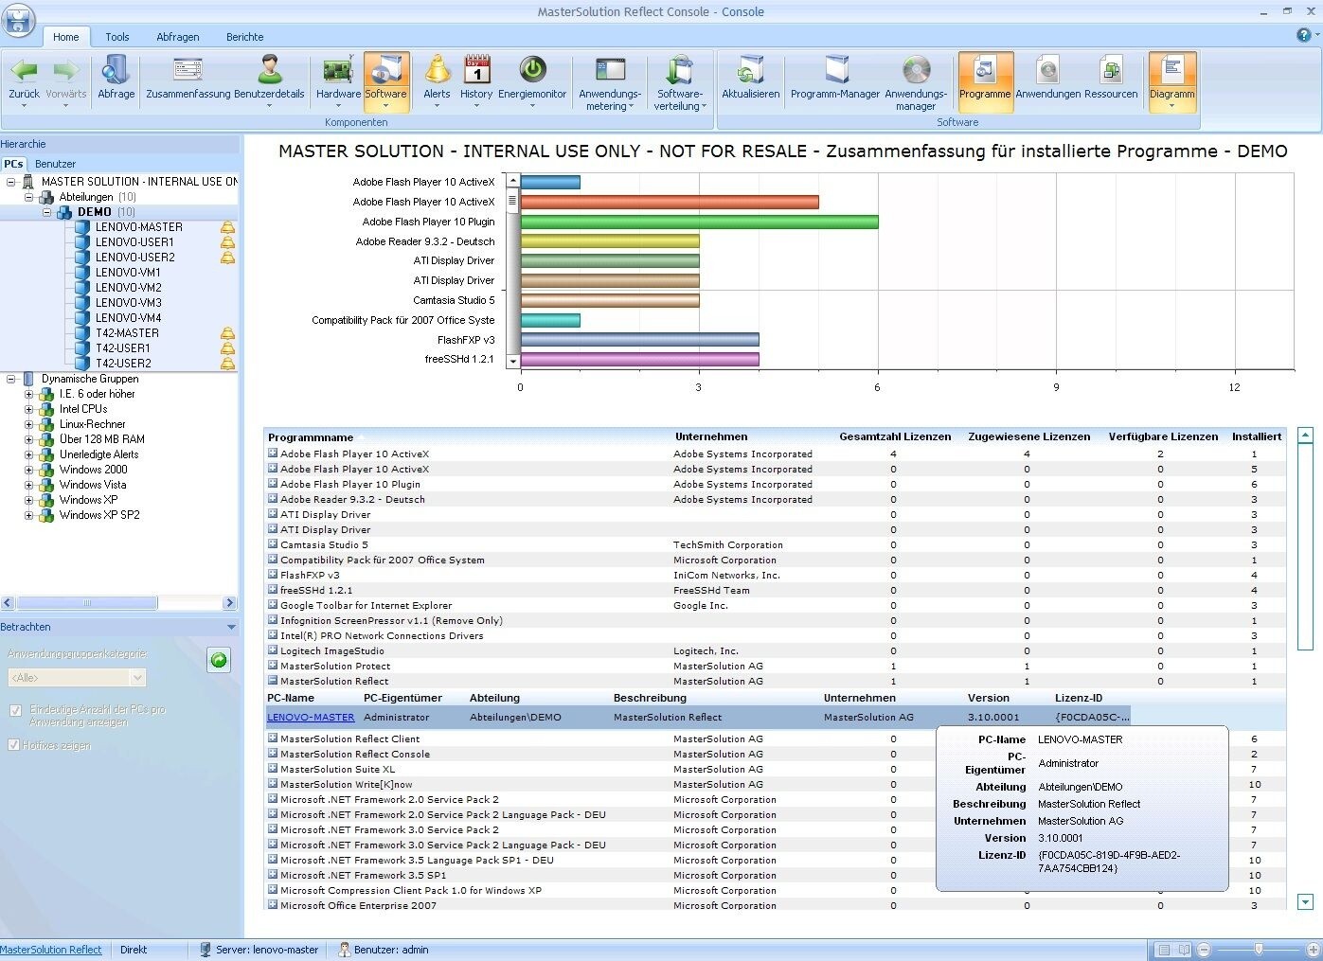Expand the Intel CPUs group

tap(28, 409)
